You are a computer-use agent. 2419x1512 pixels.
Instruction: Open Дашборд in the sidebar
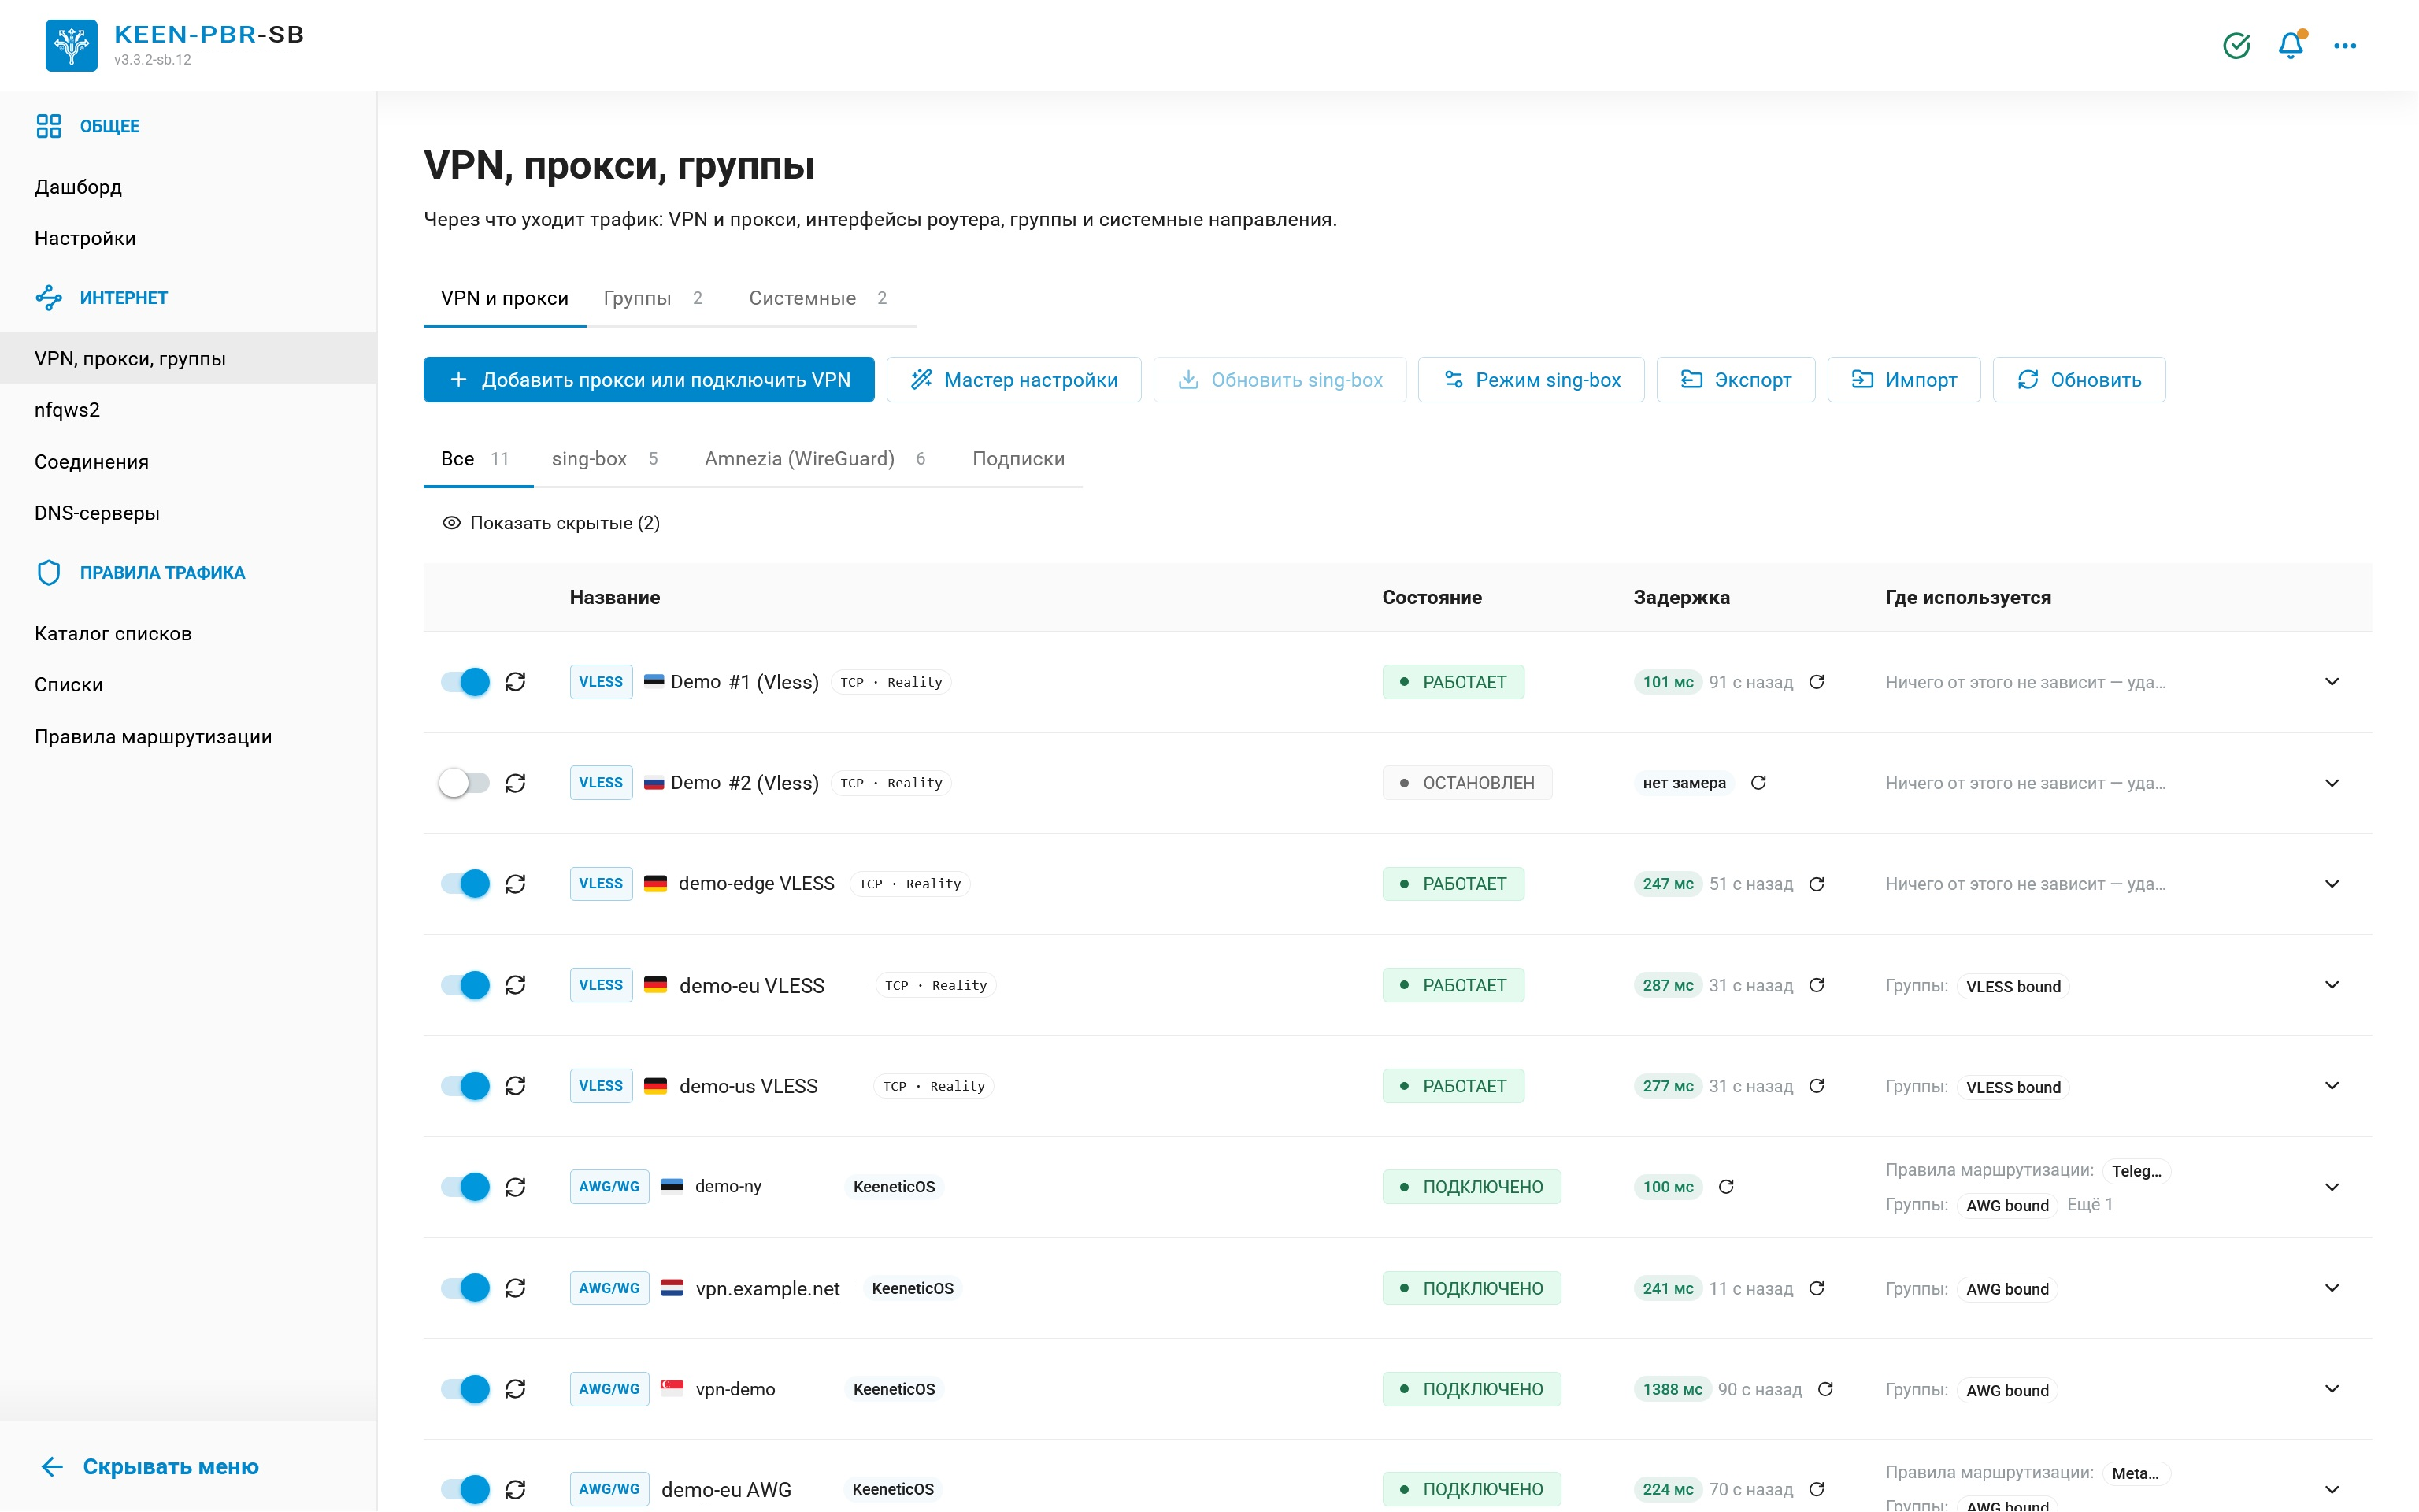coord(78,187)
